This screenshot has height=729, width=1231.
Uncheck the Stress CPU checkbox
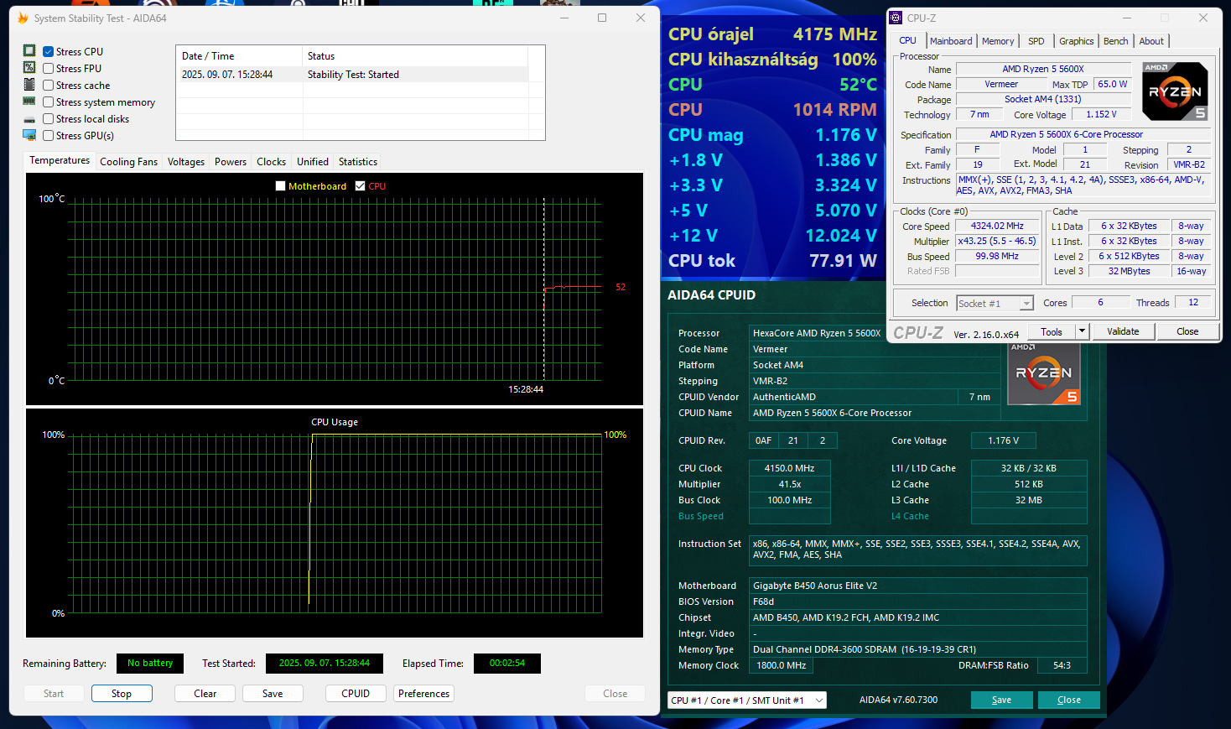(x=49, y=52)
